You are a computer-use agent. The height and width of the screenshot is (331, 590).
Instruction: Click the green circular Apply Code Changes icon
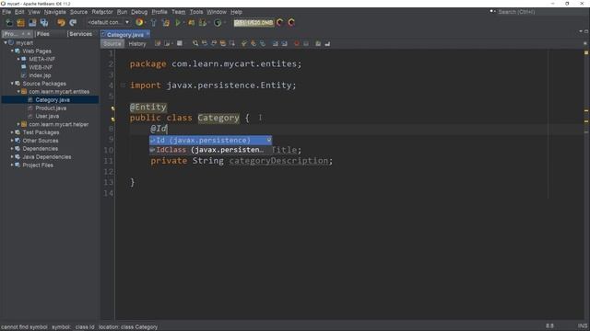[218, 22]
